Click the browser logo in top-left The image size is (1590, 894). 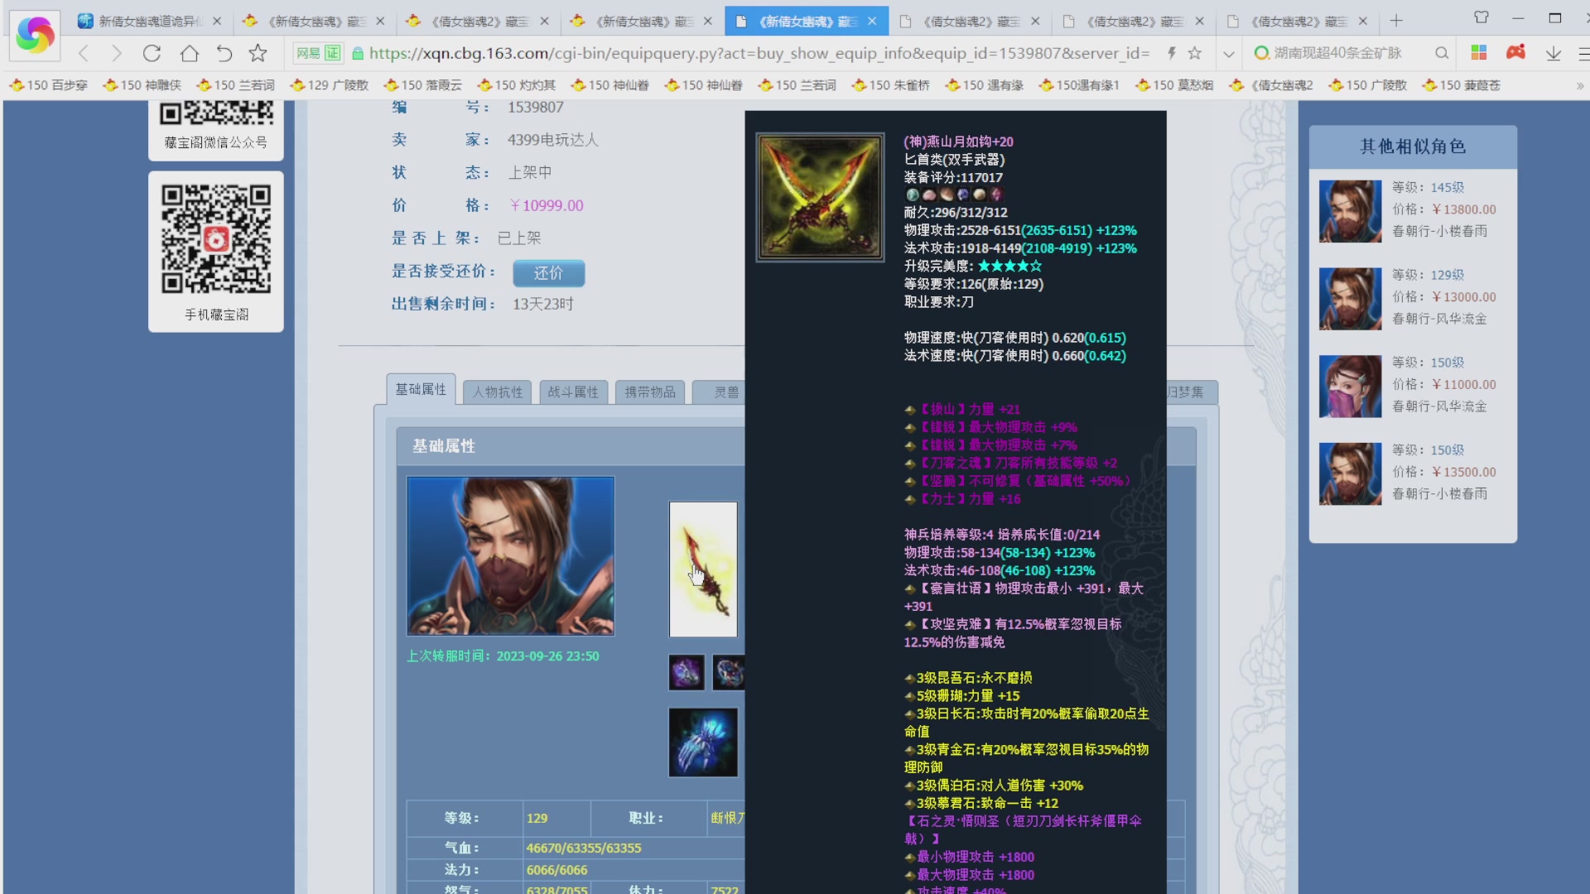click(35, 34)
